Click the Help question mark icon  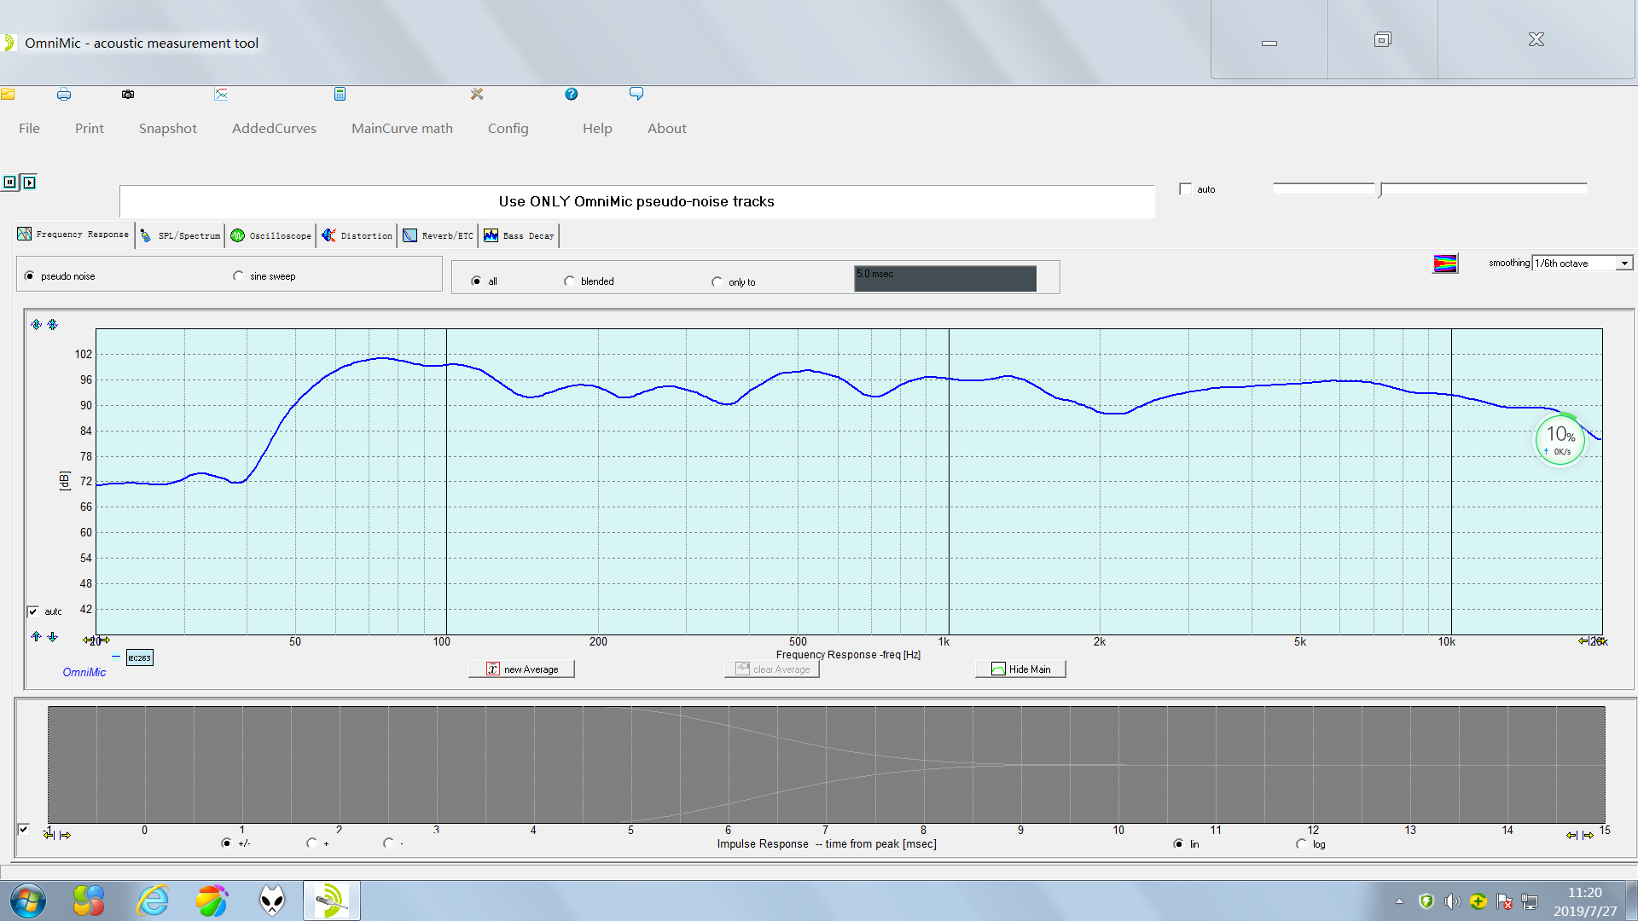tap(572, 94)
